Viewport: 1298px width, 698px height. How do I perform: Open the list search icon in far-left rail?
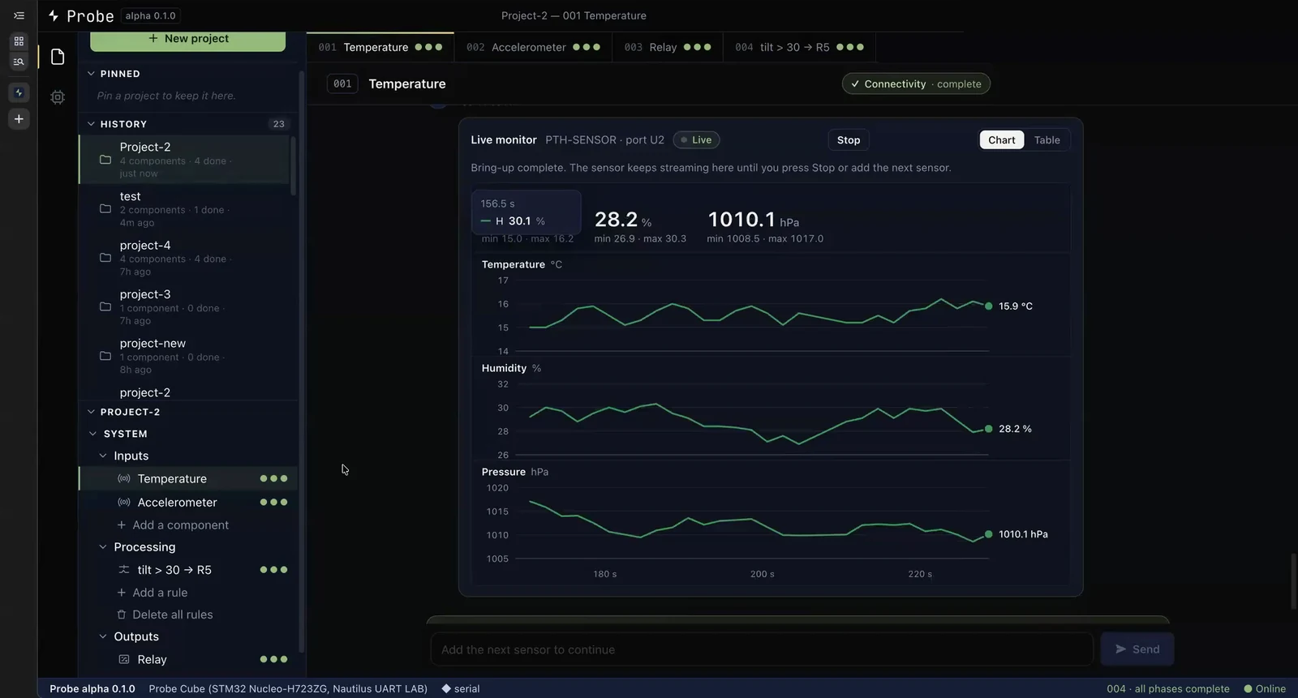(x=19, y=62)
